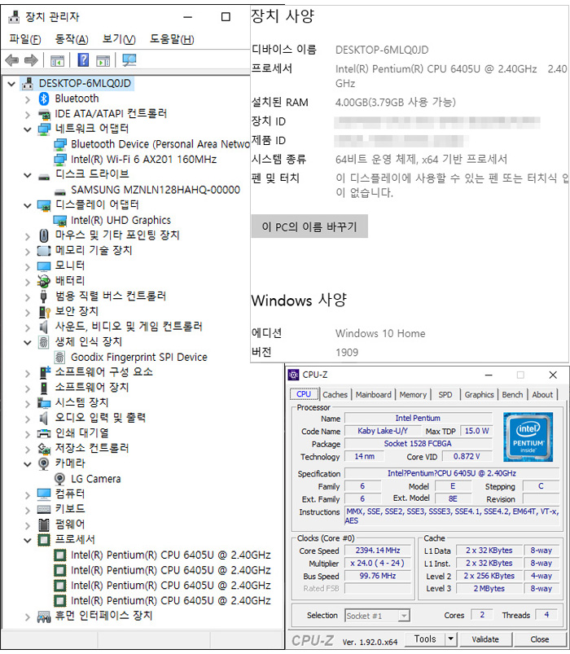Click the scan for hardware changes icon

[129, 60]
